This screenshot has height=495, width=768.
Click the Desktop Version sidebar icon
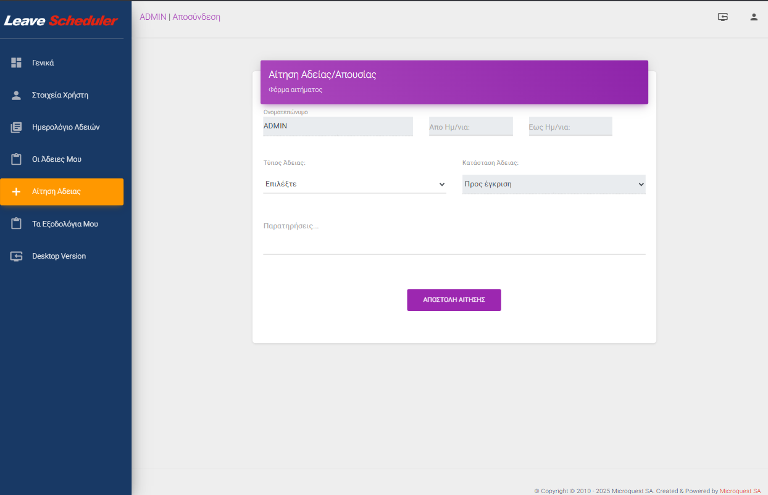(17, 256)
